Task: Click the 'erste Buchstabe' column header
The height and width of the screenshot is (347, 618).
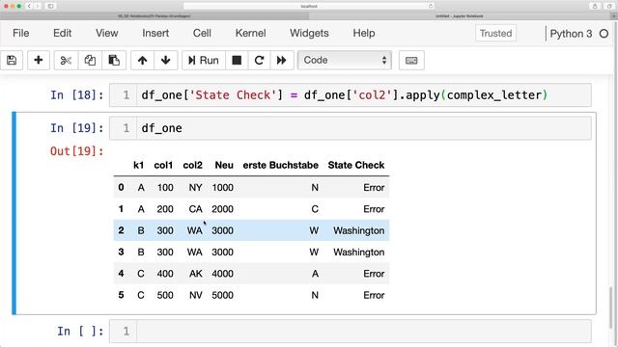Action: 280,165
